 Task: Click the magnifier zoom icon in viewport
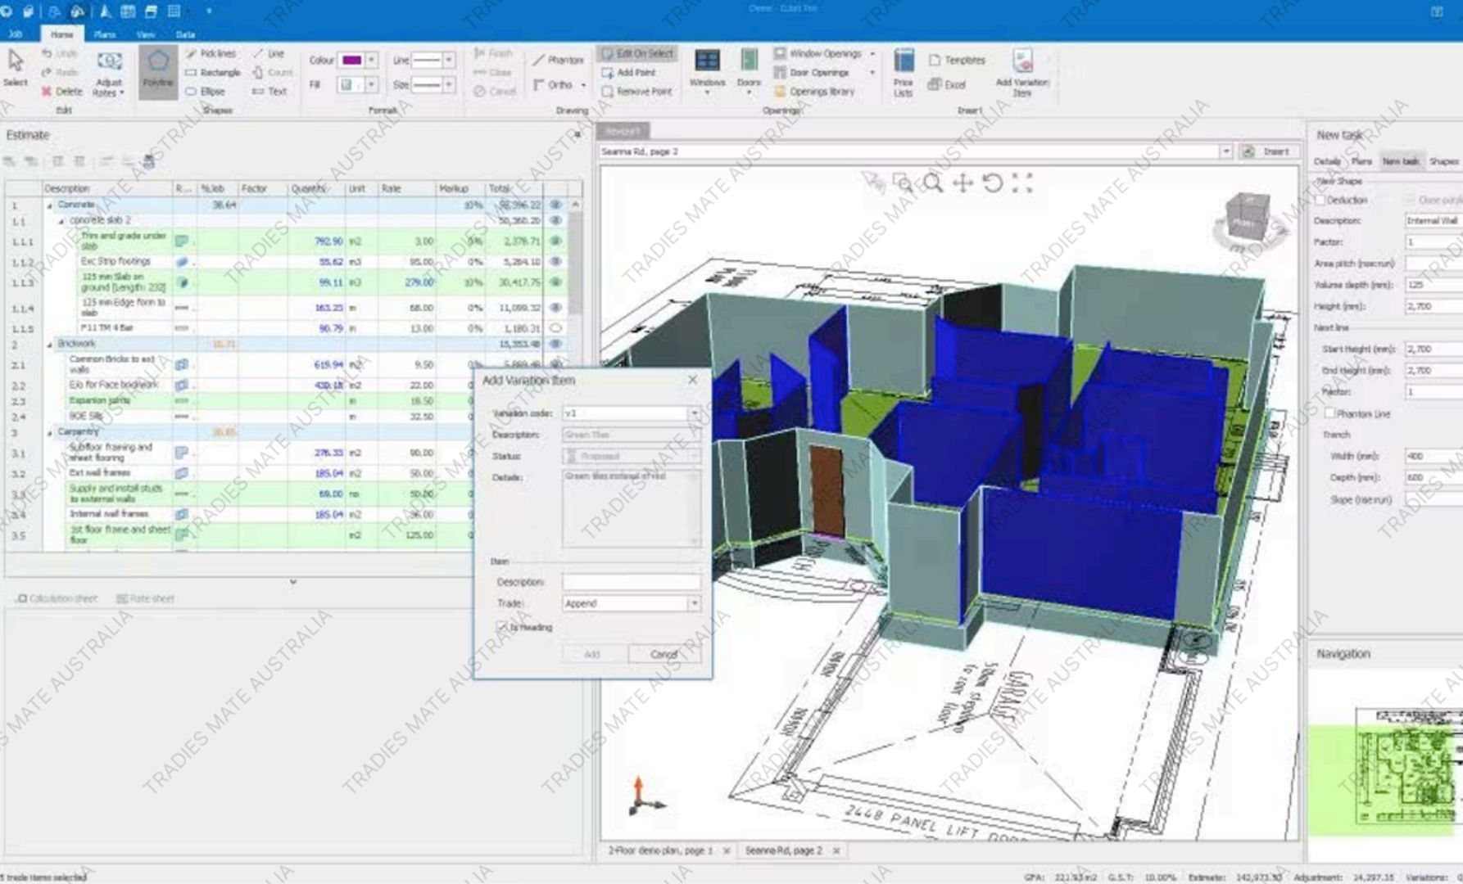click(933, 183)
